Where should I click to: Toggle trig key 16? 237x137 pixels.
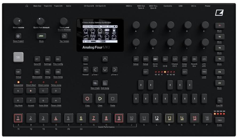point(207,118)
